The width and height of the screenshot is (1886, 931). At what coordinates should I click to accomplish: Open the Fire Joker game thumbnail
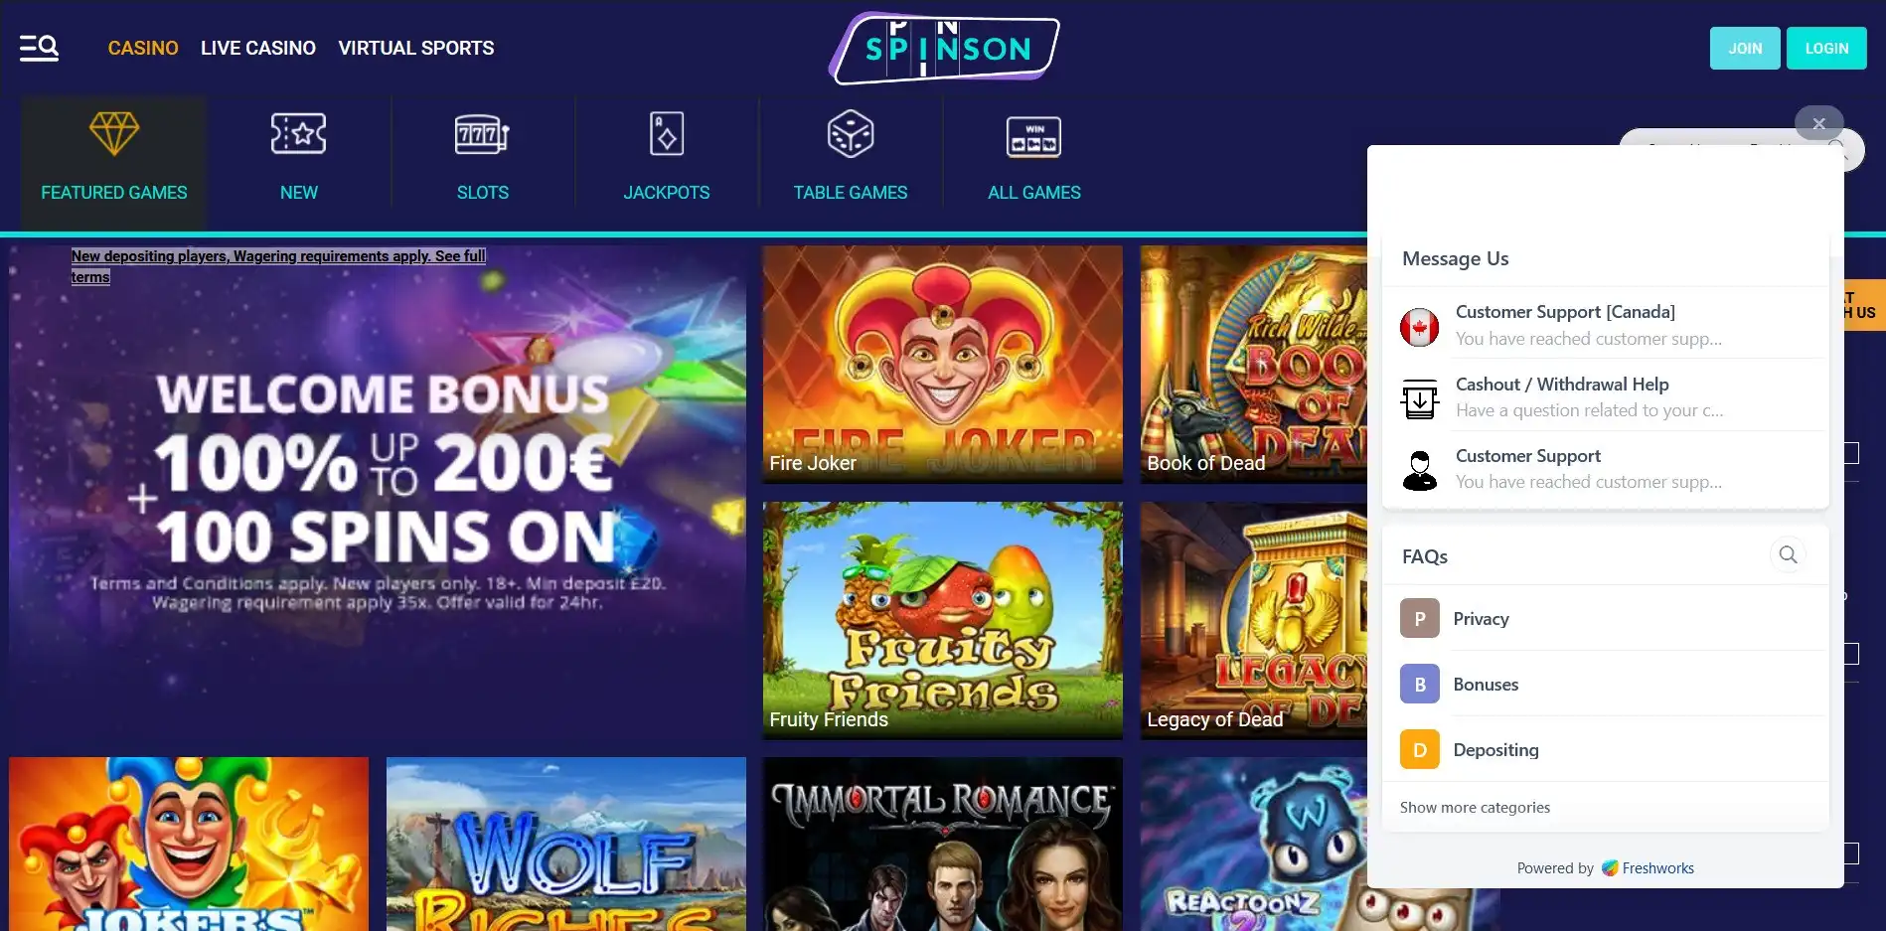click(942, 364)
